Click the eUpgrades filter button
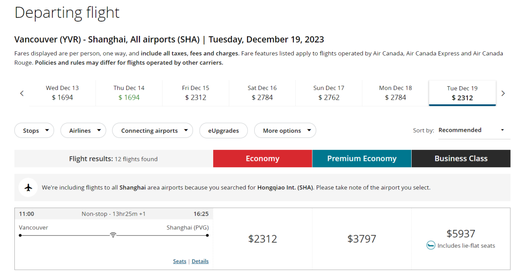Viewport: 517px width, 273px height. click(x=223, y=131)
